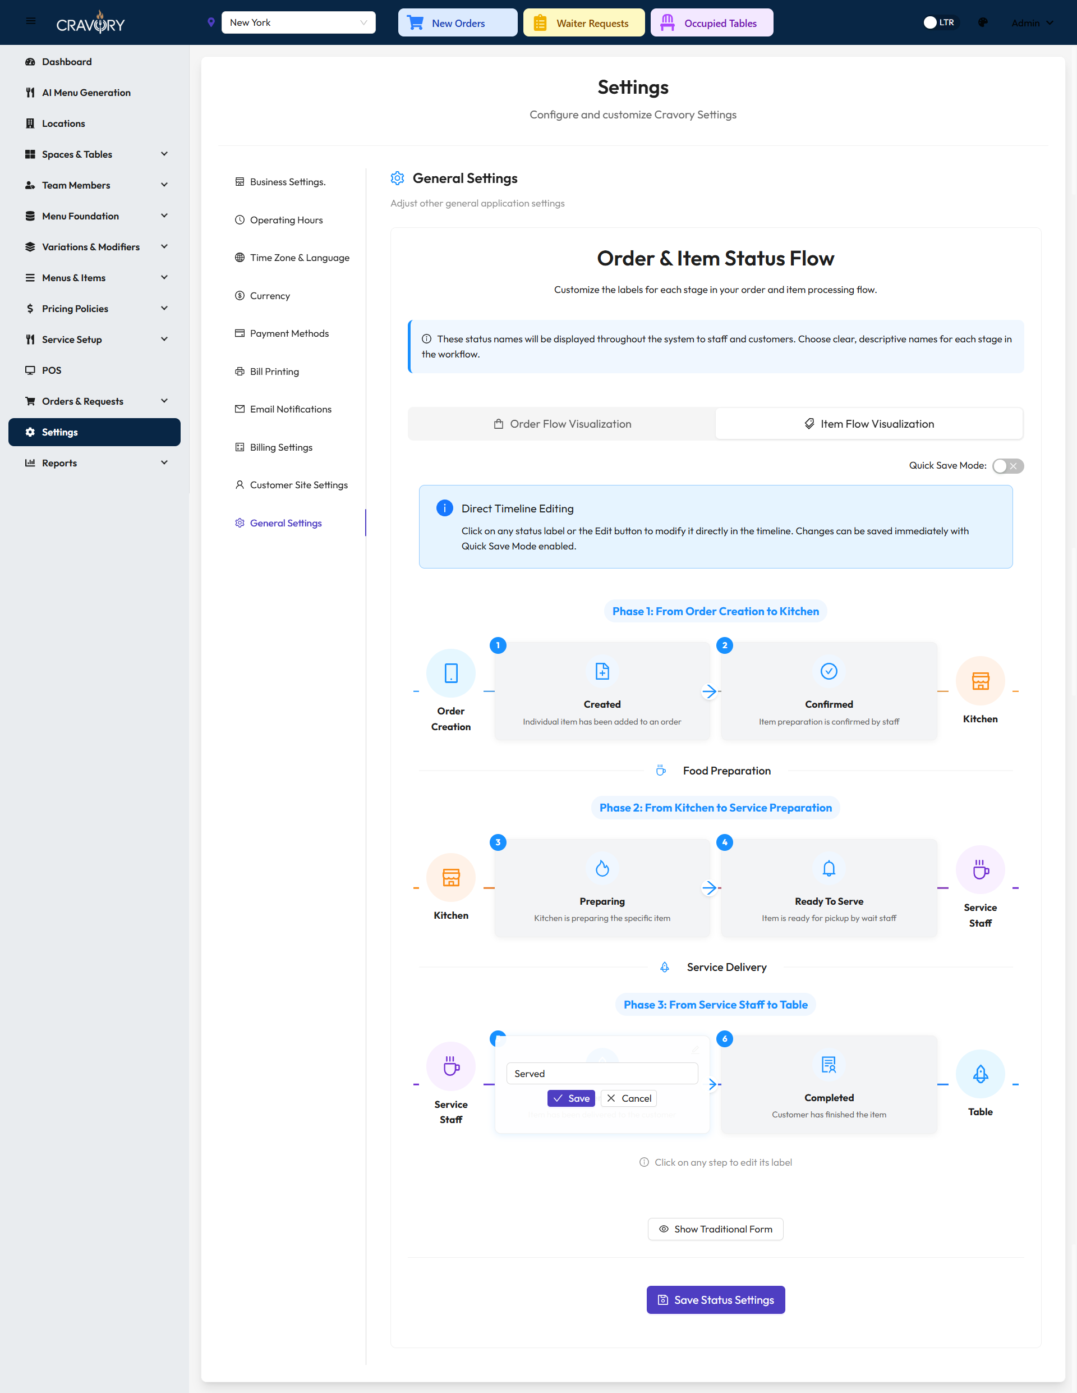This screenshot has width=1077, height=1393.
Task: Click the theme palette icon
Action: point(983,22)
